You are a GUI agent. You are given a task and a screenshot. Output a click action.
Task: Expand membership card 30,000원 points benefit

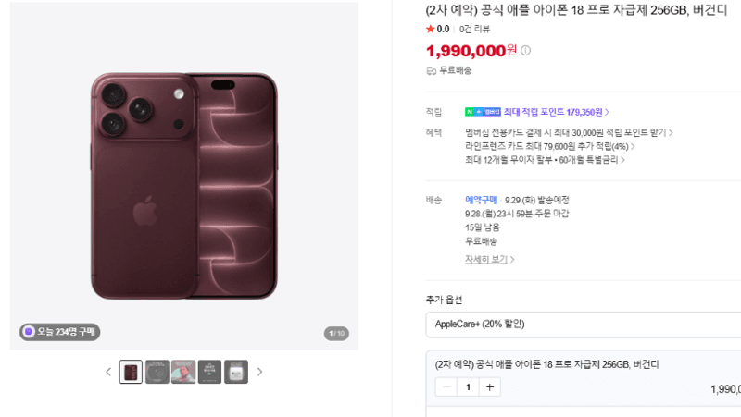[x=569, y=132]
